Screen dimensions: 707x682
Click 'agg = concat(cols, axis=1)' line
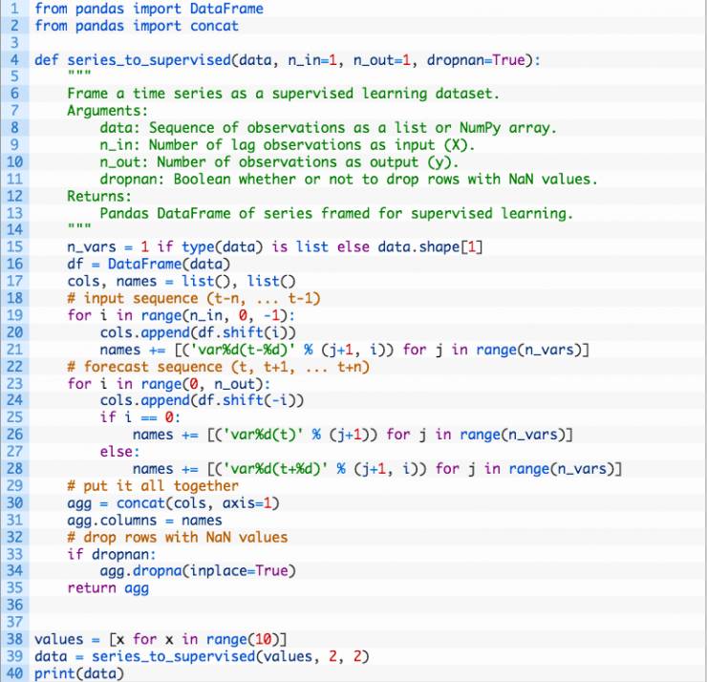(173, 503)
